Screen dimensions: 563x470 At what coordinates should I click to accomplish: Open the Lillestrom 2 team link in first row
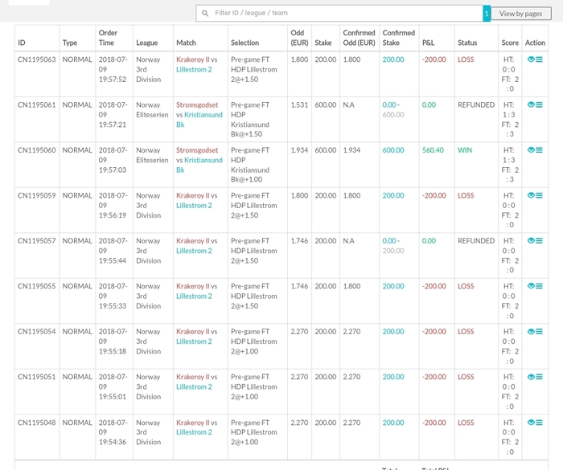[x=194, y=70]
